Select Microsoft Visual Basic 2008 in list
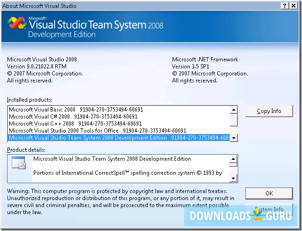 [119, 110]
